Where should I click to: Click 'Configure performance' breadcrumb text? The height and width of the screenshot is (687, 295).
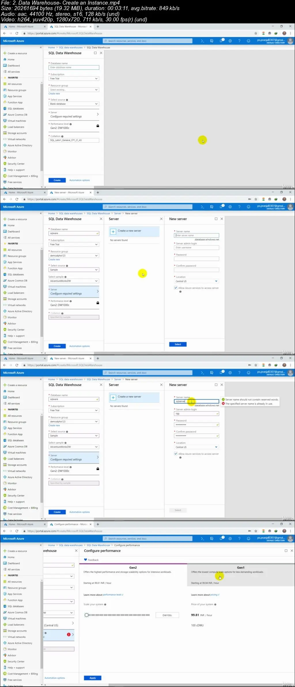coord(127,545)
